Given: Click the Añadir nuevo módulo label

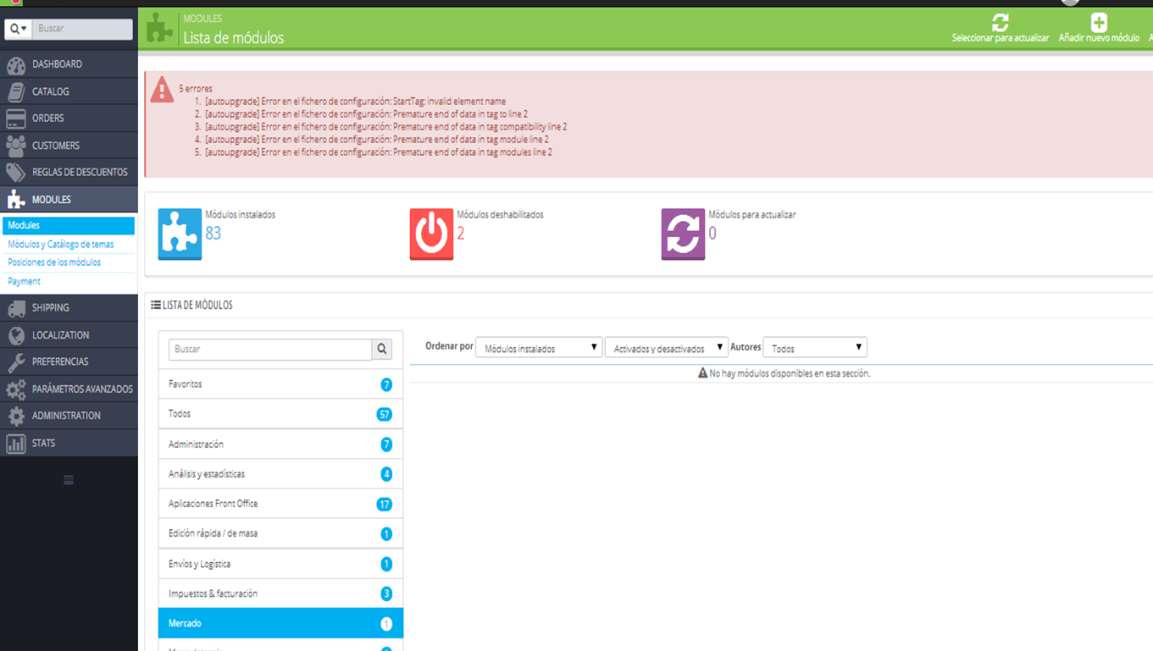Looking at the screenshot, I should tap(1099, 38).
